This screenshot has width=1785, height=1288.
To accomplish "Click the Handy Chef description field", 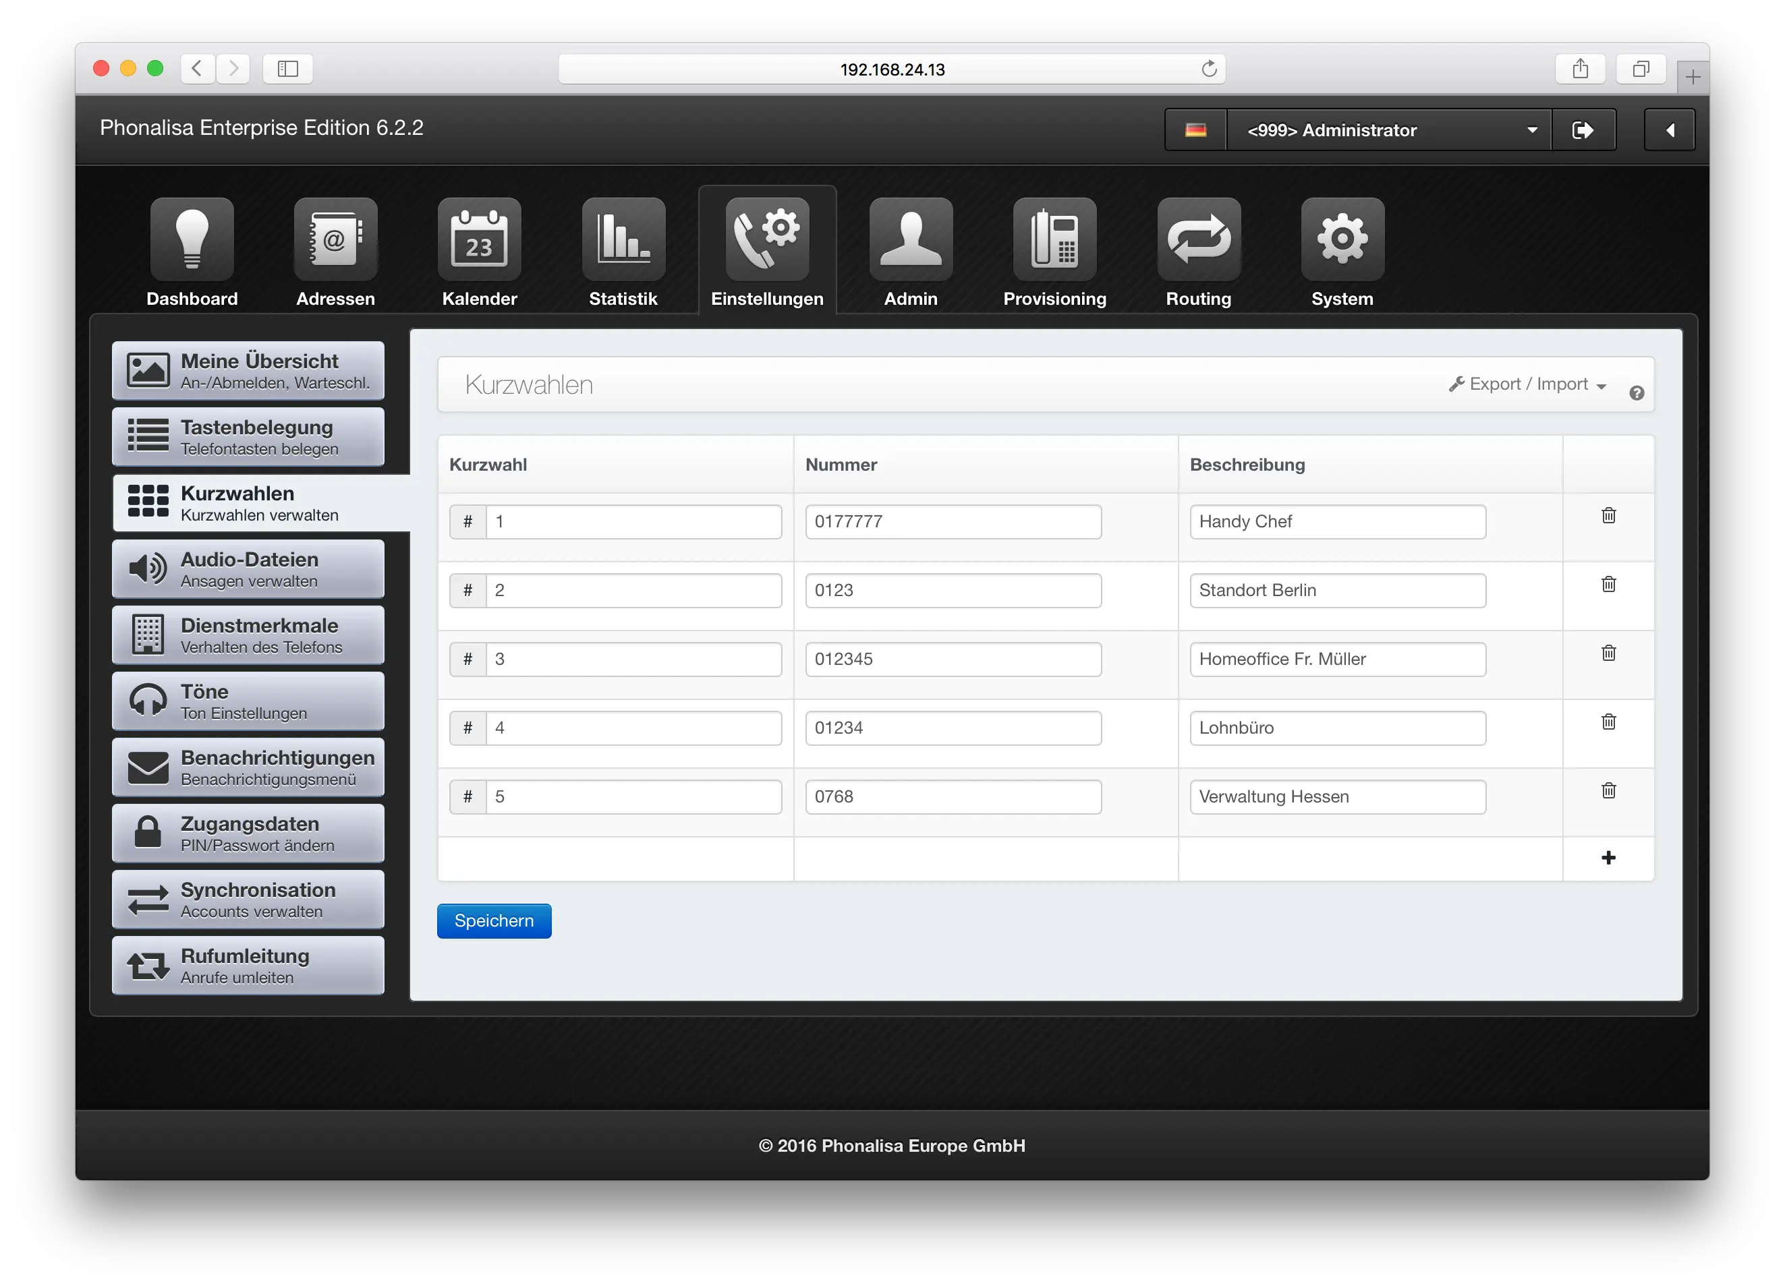I will point(1338,522).
